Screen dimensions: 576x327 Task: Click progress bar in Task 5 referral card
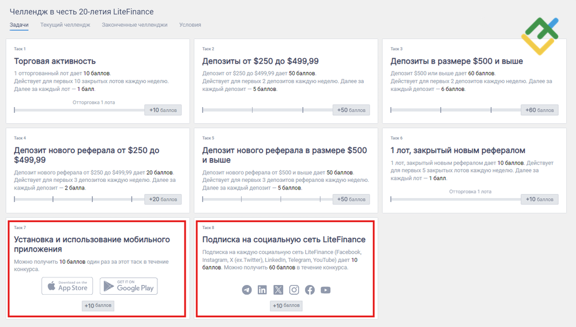coord(268,199)
